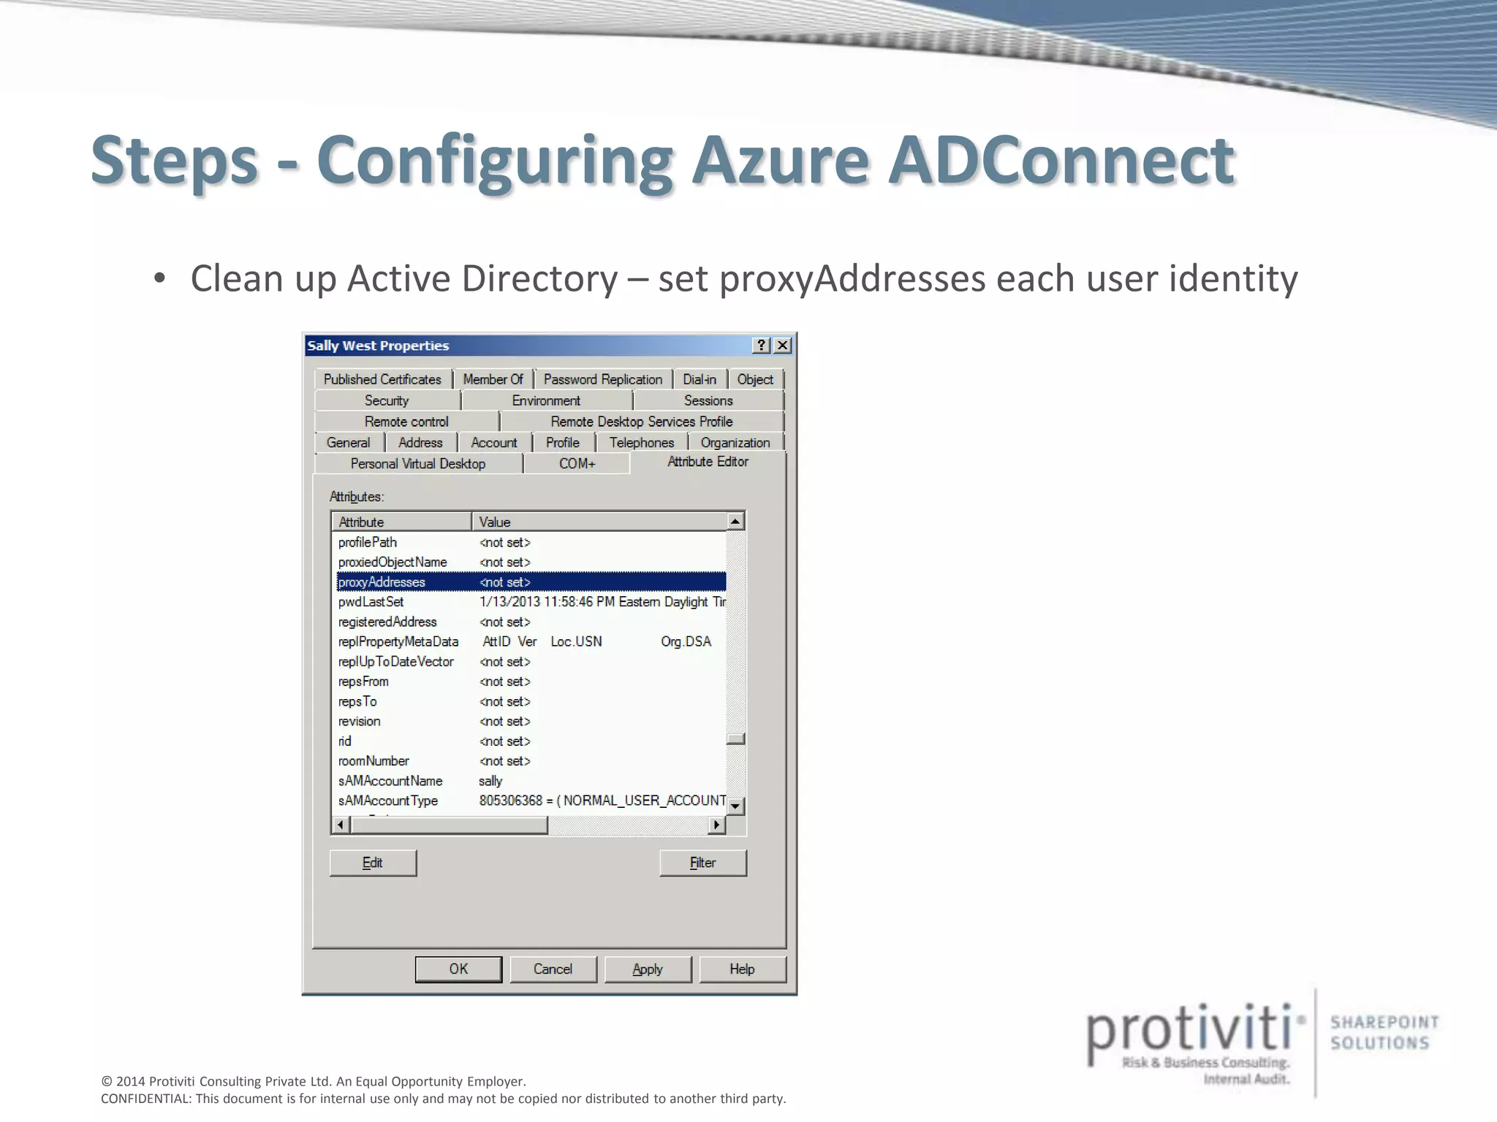The width and height of the screenshot is (1497, 1122).
Task: Click the horizontal scroll right arrow
Action: pyautogui.click(x=717, y=825)
